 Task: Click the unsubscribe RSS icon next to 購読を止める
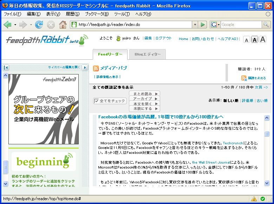(x=244, y=78)
